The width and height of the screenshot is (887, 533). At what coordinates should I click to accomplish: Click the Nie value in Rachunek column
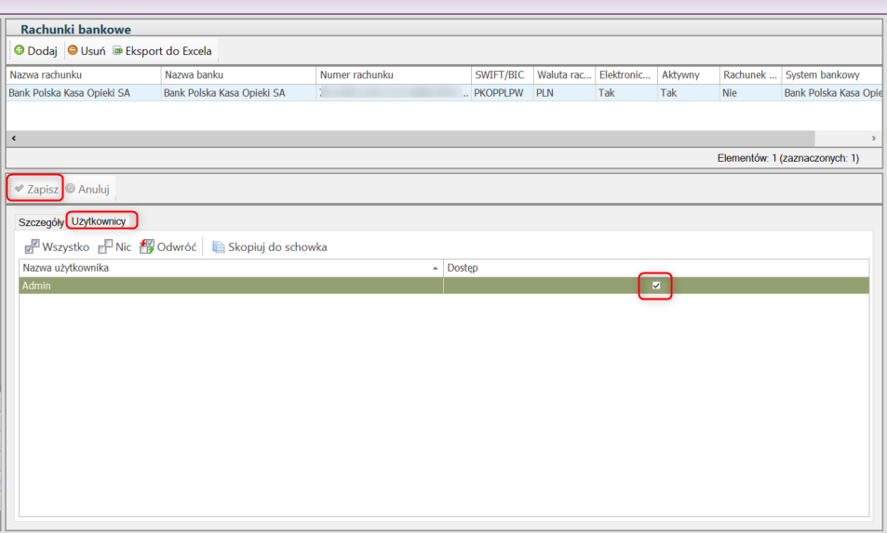[750, 93]
